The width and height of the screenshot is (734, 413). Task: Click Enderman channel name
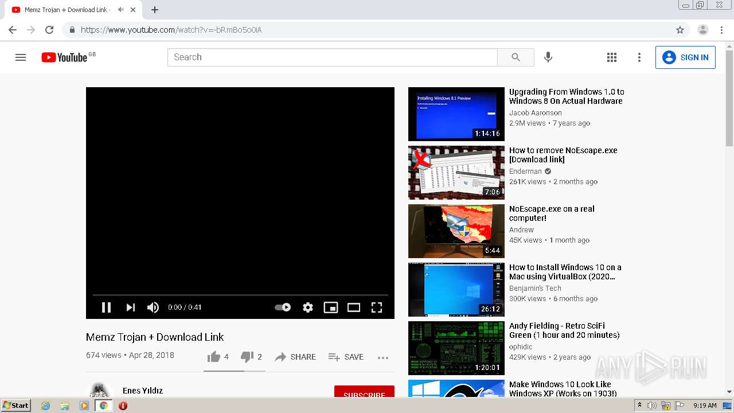tap(525, 172)
